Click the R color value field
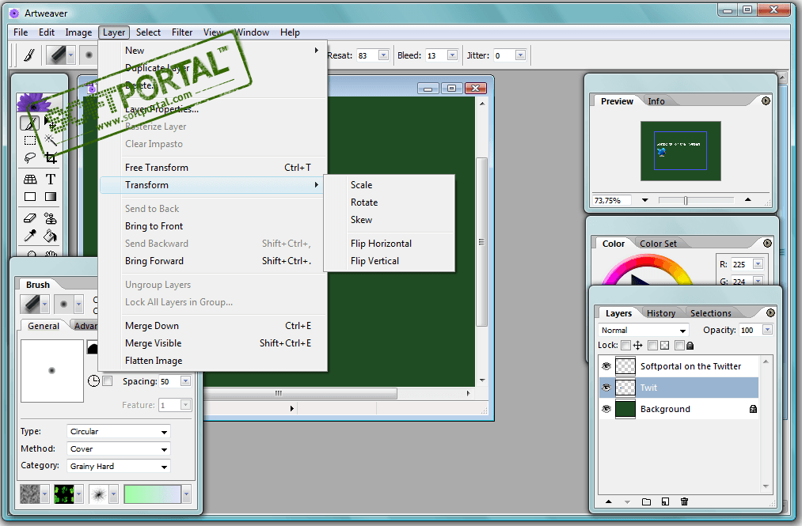Screen dimensions: 802x526 point(742,264)
